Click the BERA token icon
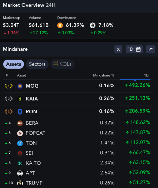 (x=20, y=123)
